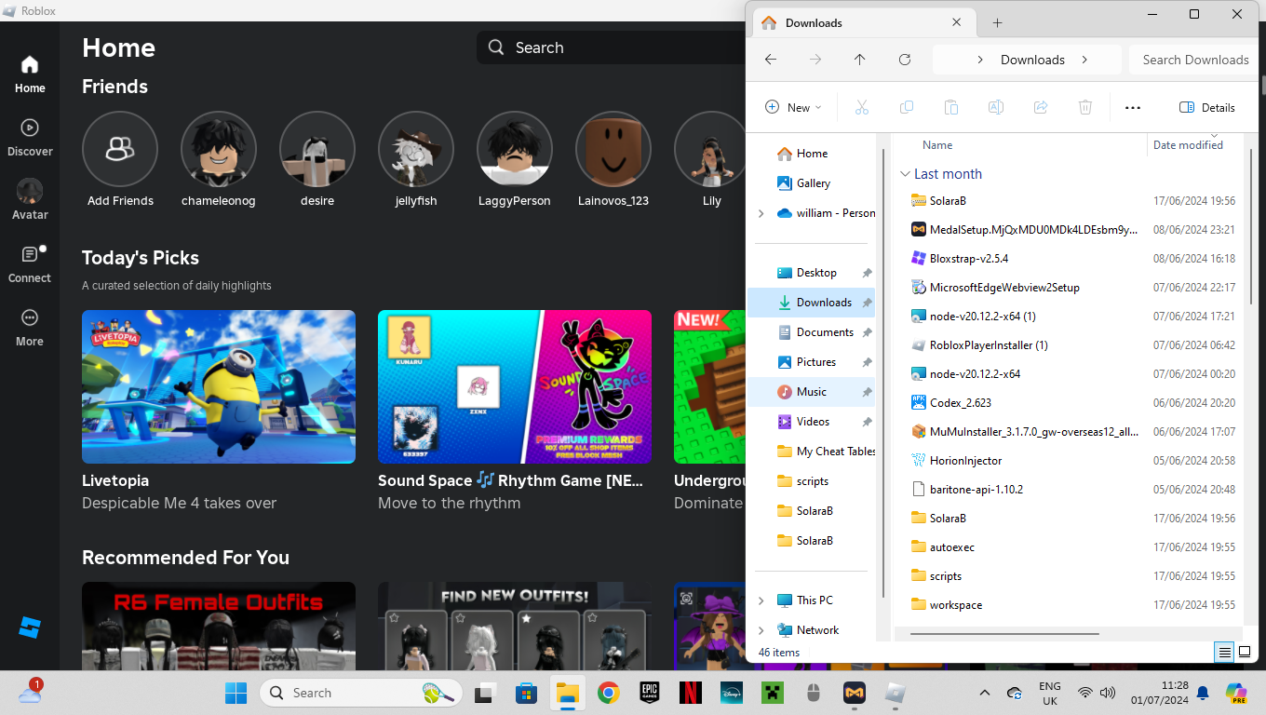1266x715 pixels.
Task: Open Connect in the Roblox sidebar
Action: tap(30, 263)
